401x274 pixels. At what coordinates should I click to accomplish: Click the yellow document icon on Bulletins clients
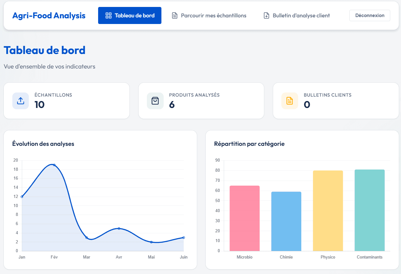pos(290,101)
